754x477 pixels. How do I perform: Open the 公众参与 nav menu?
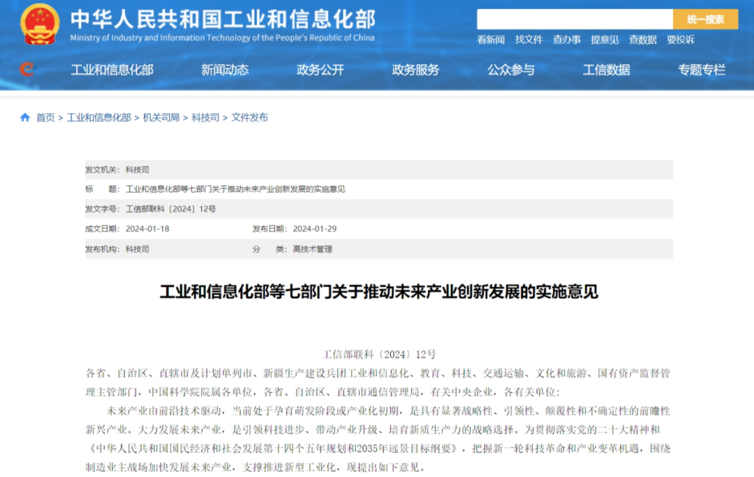coord(510,71)
